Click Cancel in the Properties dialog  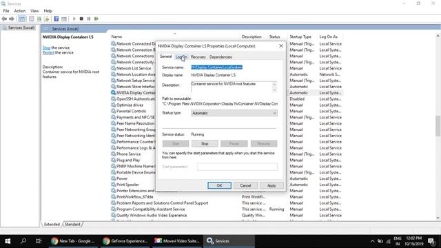pos(245,185)
